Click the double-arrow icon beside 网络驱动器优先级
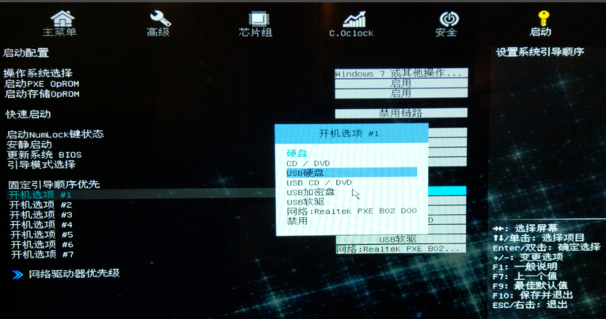This screenshot has width=606, height=319. pyautogui.click(x=17, y=274)
